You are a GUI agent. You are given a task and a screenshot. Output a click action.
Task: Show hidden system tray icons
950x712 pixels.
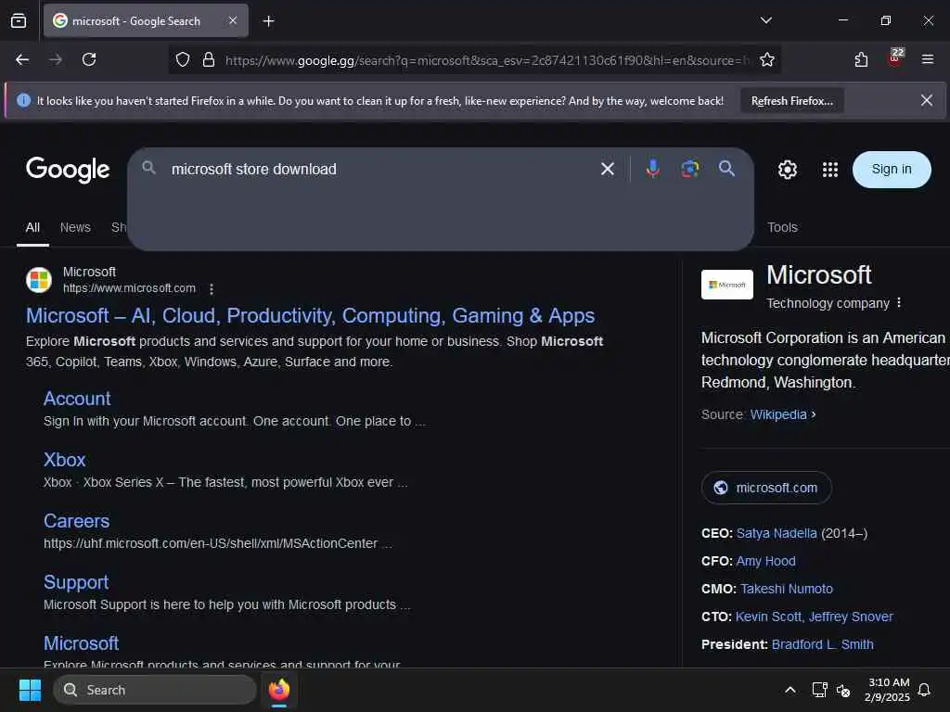point(790,690)
